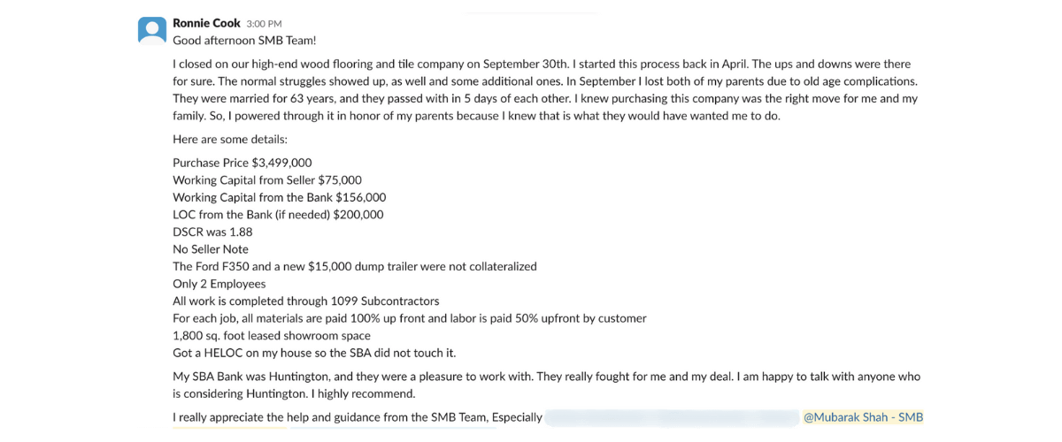Image resolution: width=1062 pixels, height=442 pixels.
Task: Click the Purchase Price $3,499,000 line
Action: click(242, 163)
